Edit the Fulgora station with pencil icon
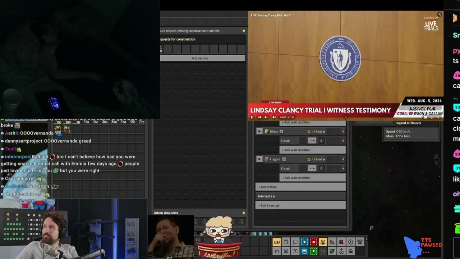Viewport: 460px width, 259px height. (284, 159)
